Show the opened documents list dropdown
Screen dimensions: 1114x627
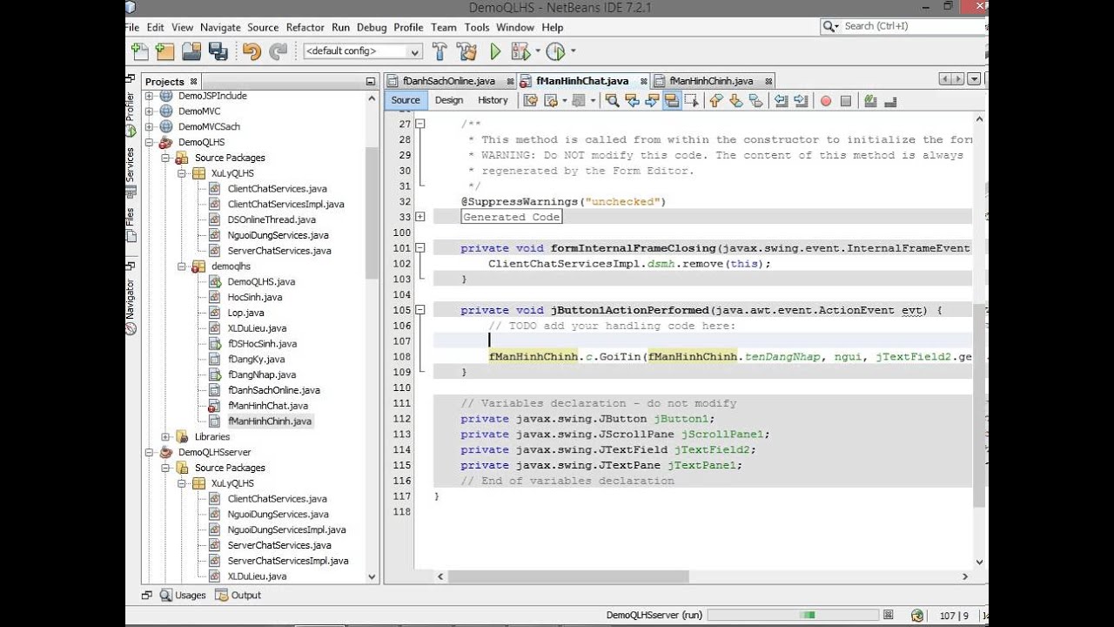974,79
